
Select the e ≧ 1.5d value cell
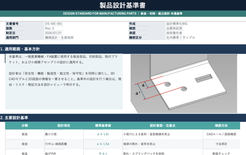coord(103,144)
